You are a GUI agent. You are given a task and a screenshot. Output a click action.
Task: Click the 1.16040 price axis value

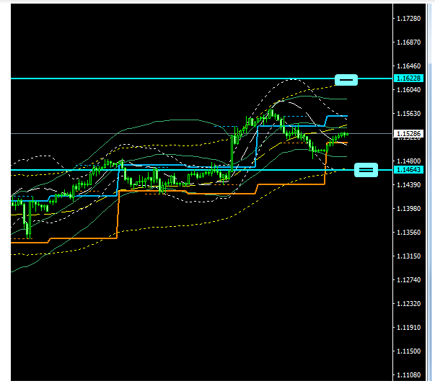pyautogui.click(x=408, y=90)
